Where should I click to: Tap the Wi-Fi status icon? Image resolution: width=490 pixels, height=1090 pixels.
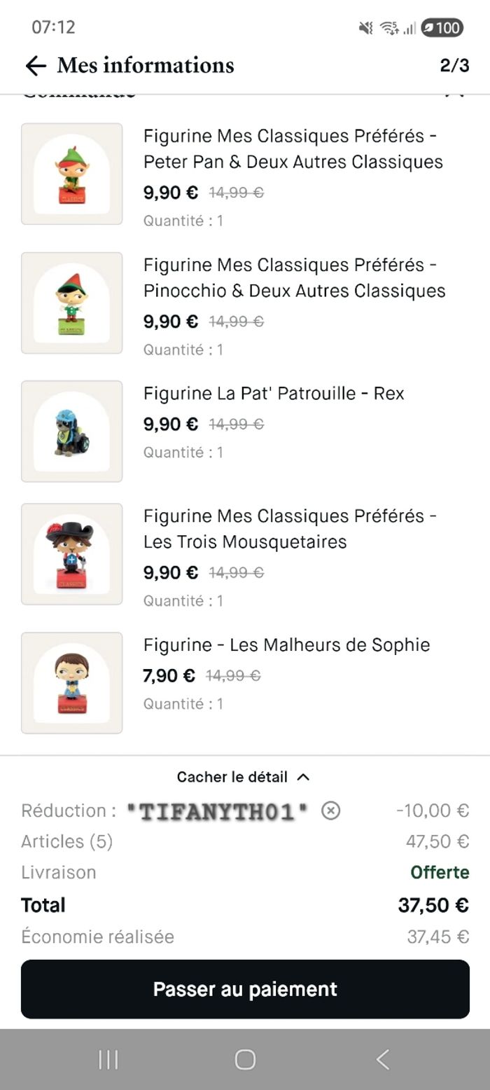pos(388,27)
